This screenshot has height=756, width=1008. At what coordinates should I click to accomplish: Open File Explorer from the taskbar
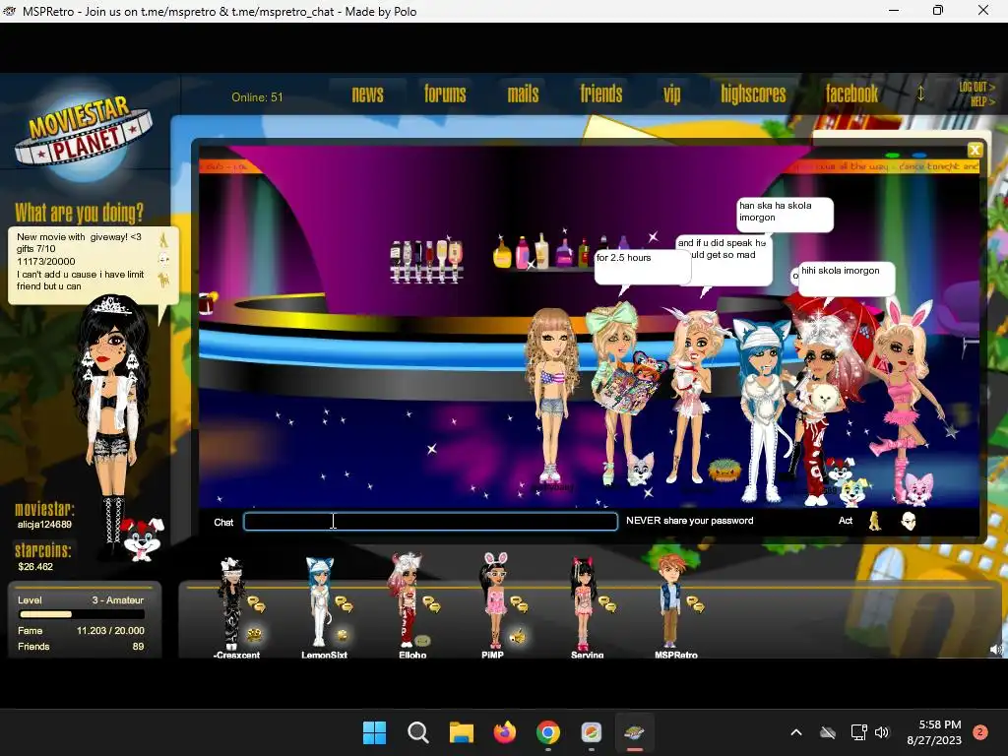[x=461, y=732]
